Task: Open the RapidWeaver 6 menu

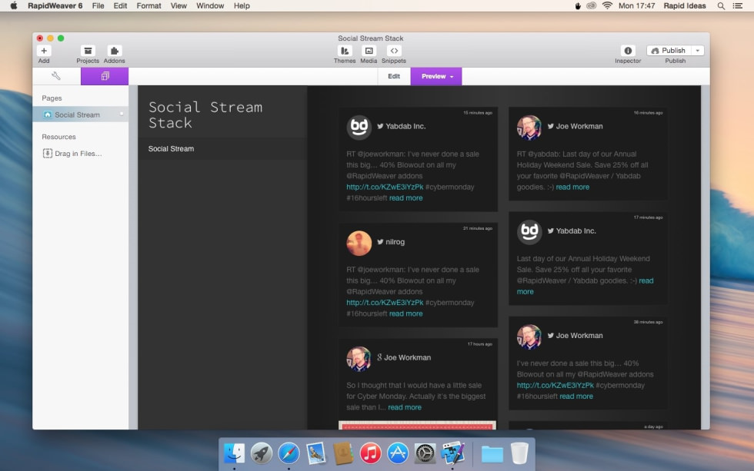Action: (55, 5)
